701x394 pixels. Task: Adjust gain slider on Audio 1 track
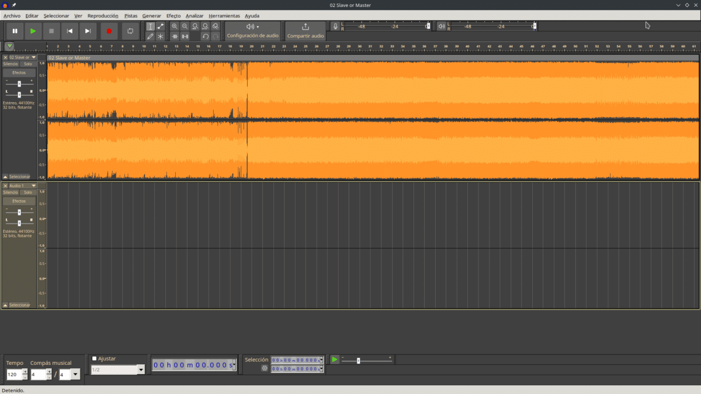19,212
